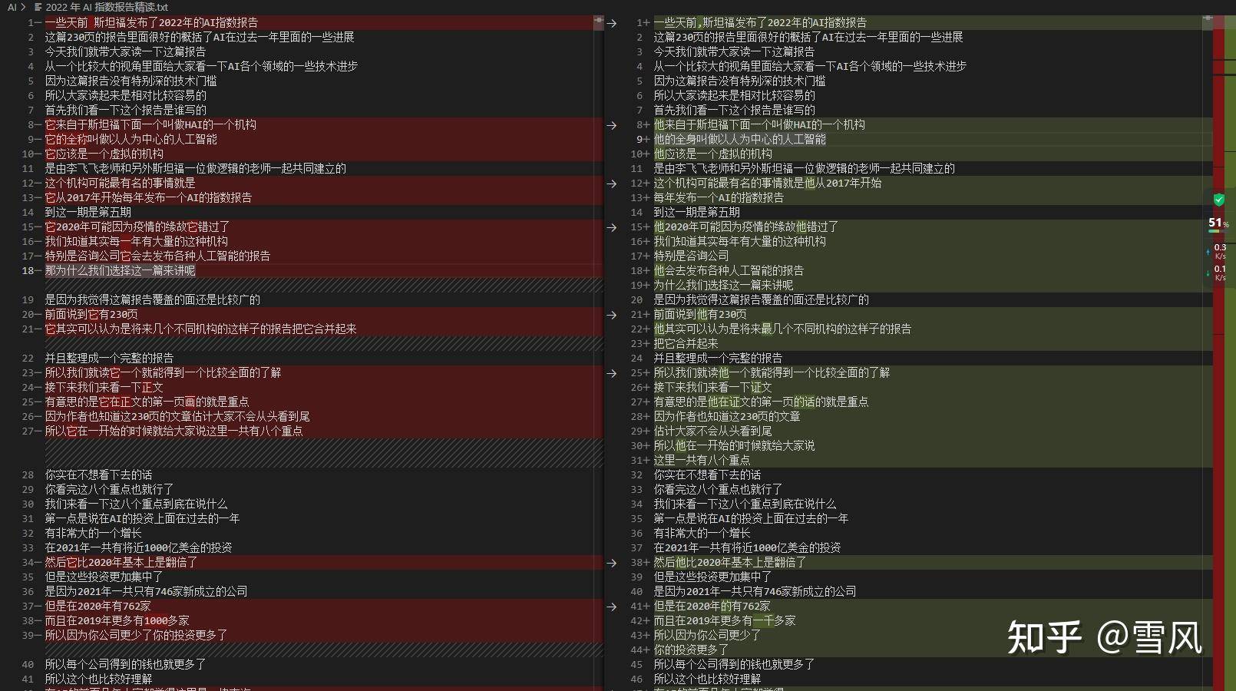
Task: Click left line 9 它的全称叫做以人为中心的人工智能
Action: tap(131, 140)
